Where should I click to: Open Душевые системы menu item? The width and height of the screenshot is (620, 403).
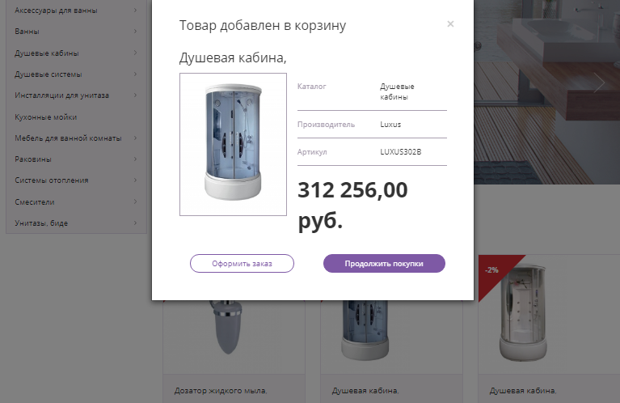pyautogui.click(x=49, y=74)
